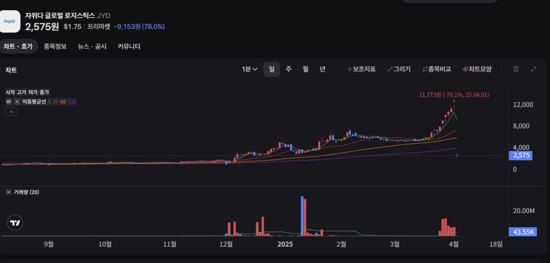
Task: Click the 시작 고가 저가 종가 legend
Action: point(27,93)
